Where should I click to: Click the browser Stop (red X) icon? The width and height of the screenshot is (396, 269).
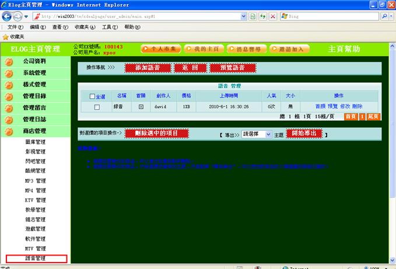coord(273,16)
